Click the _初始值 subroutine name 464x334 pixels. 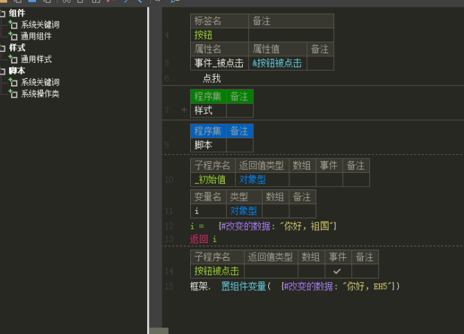pos(213,180)
